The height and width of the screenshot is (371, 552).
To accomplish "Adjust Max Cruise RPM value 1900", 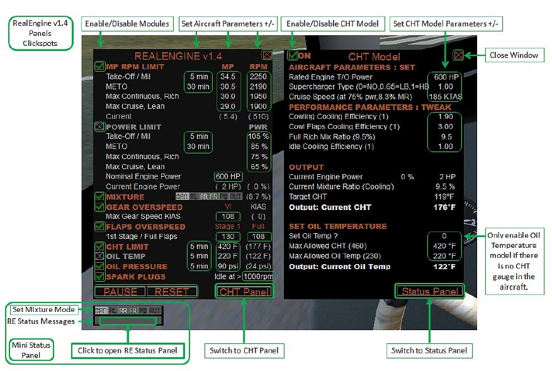I will (x=258, y=106).
